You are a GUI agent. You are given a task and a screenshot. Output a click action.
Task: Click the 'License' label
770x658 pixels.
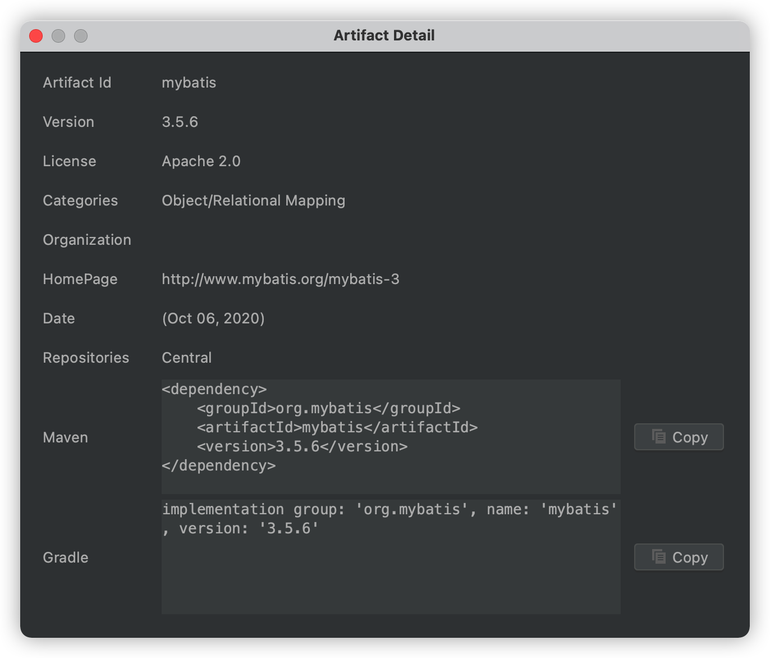click(70, 161)
